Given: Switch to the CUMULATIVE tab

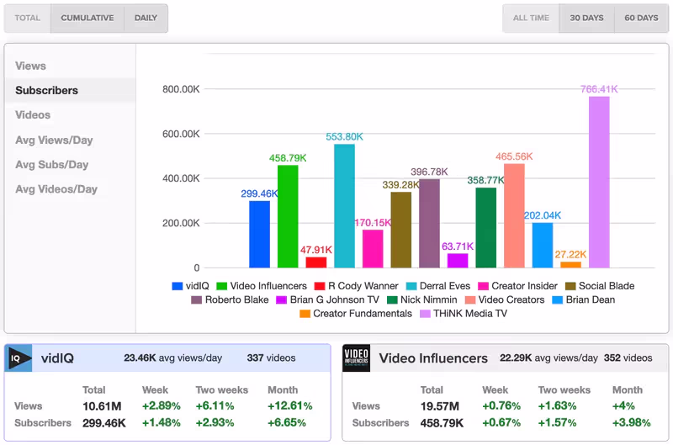Looking at the screenshot, I should (x=87, y=18).
